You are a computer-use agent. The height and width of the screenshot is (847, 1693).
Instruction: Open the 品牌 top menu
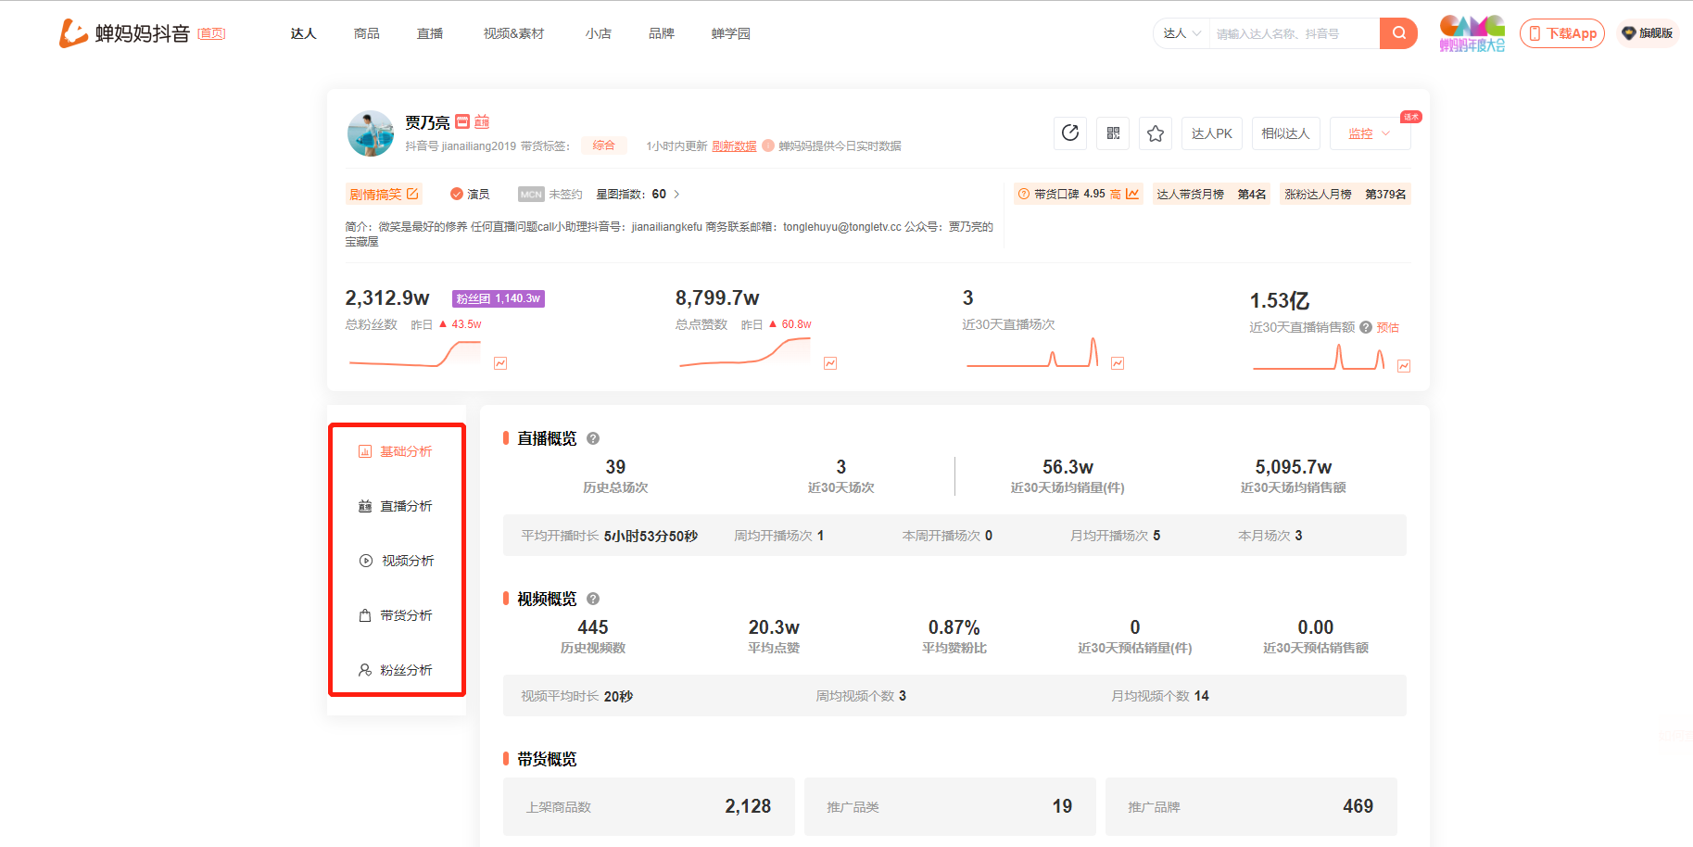click(x=661, y=33)
